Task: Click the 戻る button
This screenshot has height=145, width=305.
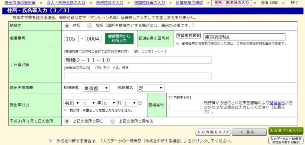Action: coord(249,132)
